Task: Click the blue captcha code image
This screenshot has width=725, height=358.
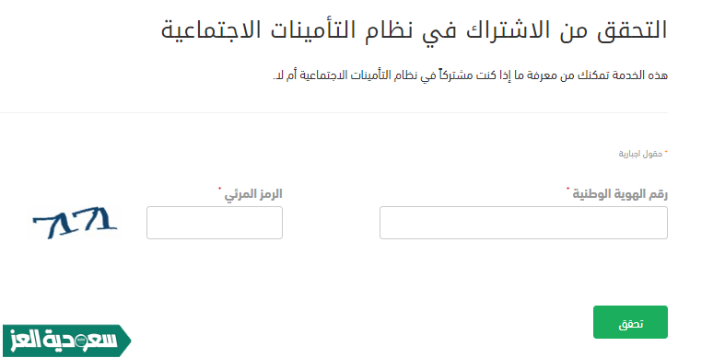Action: point(75,223)
